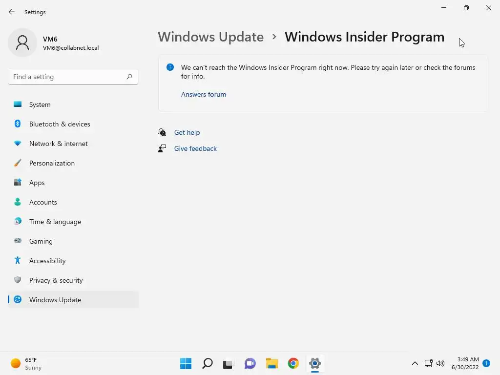Viewport: 500px width, 375px height.
Task: Open Bluetooth & devices settings
Action: (x=60, y=124)
